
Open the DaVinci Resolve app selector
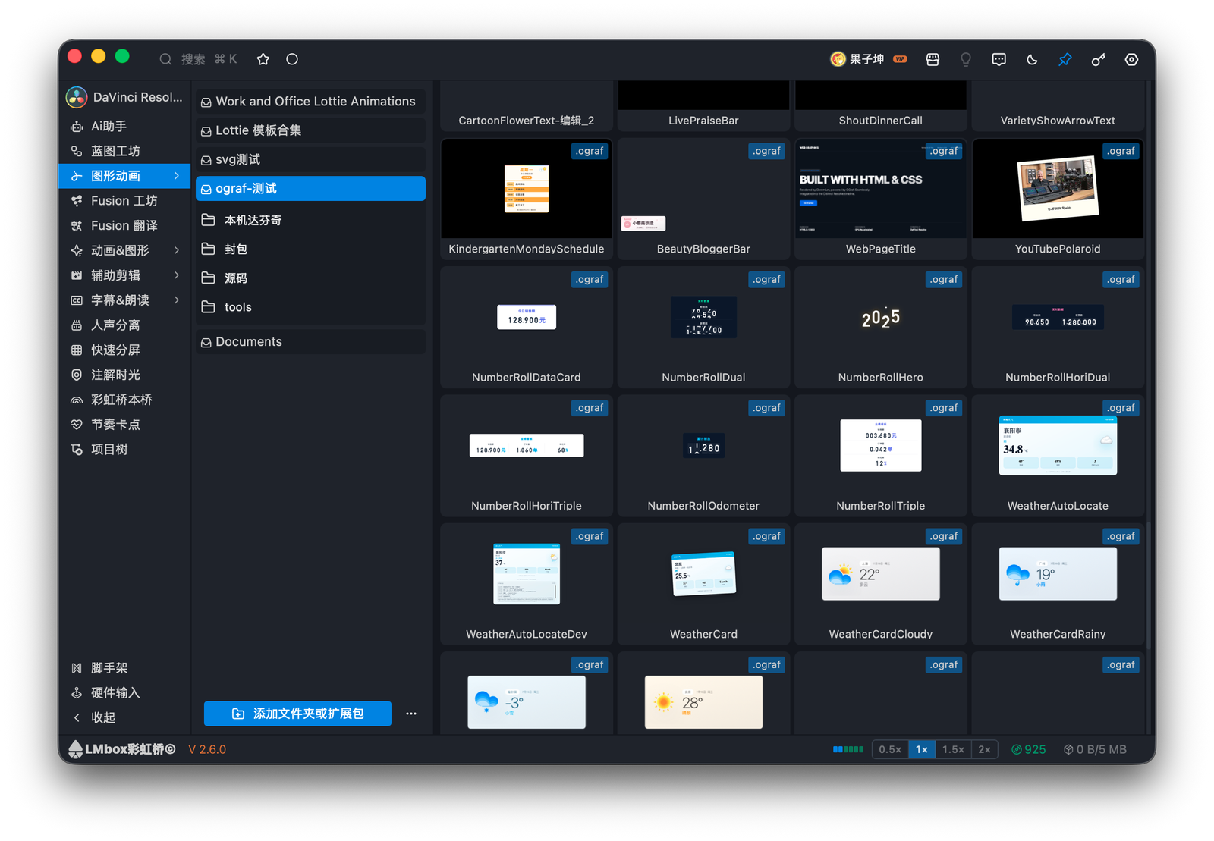click(125, 97)
